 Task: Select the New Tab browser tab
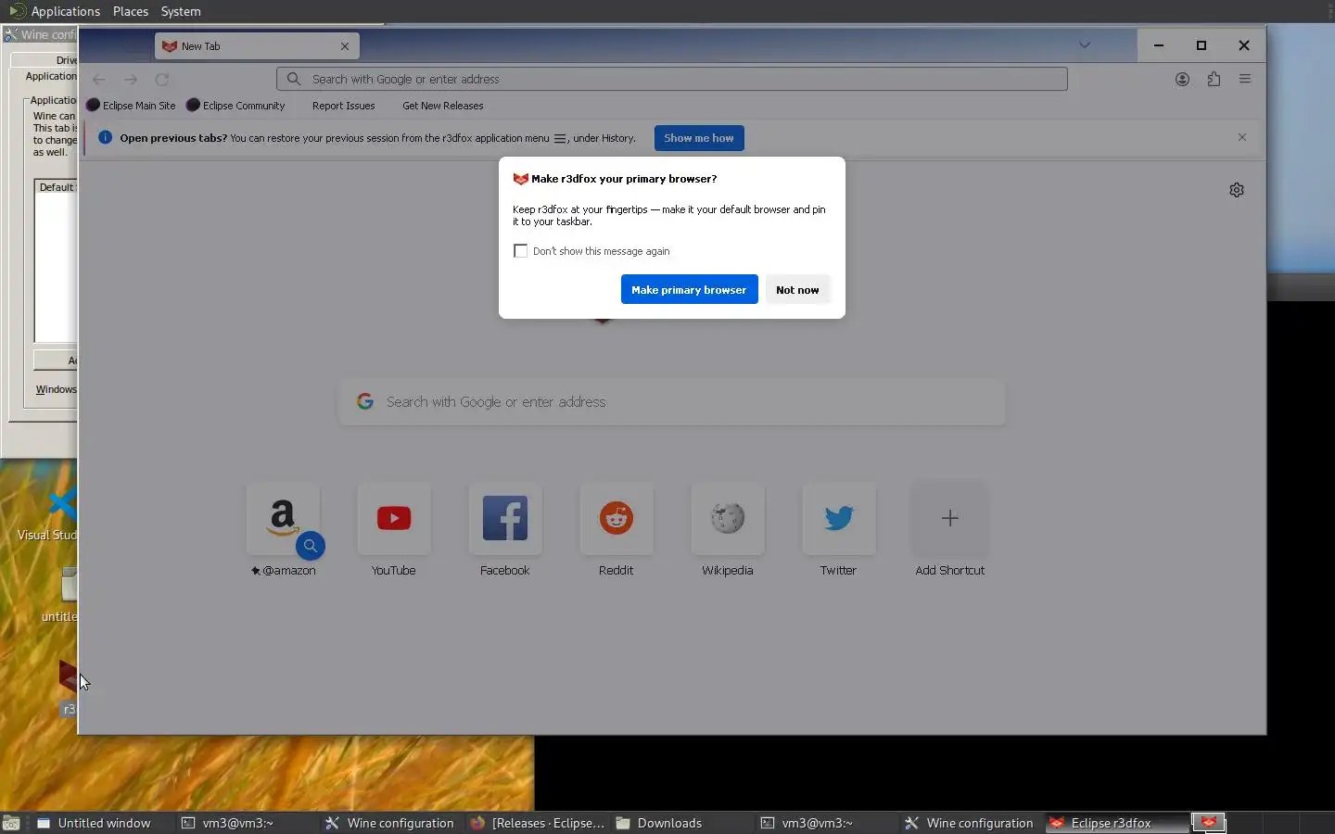pyautogui.click(x=257, y=46)
